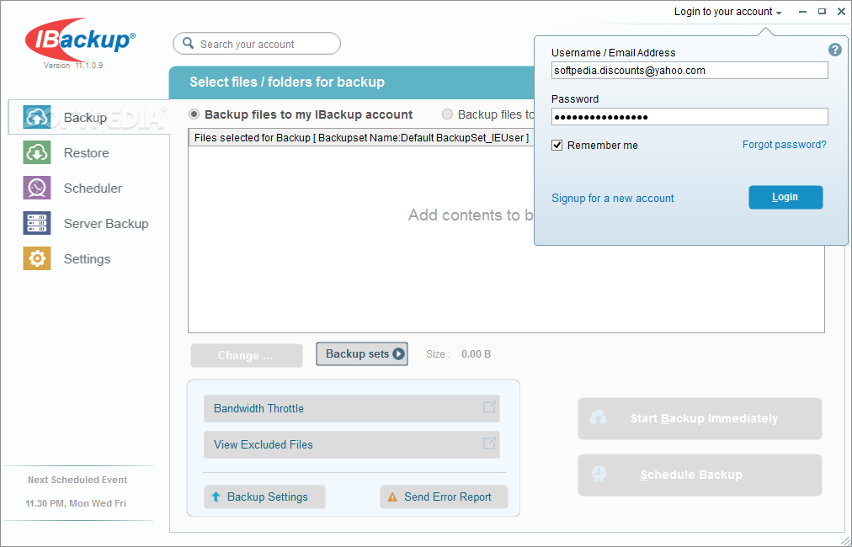Open the Bandwidth Throttle option
This screenshot has width=852, height=547.
pyautogui.click(x=352, y=408)
